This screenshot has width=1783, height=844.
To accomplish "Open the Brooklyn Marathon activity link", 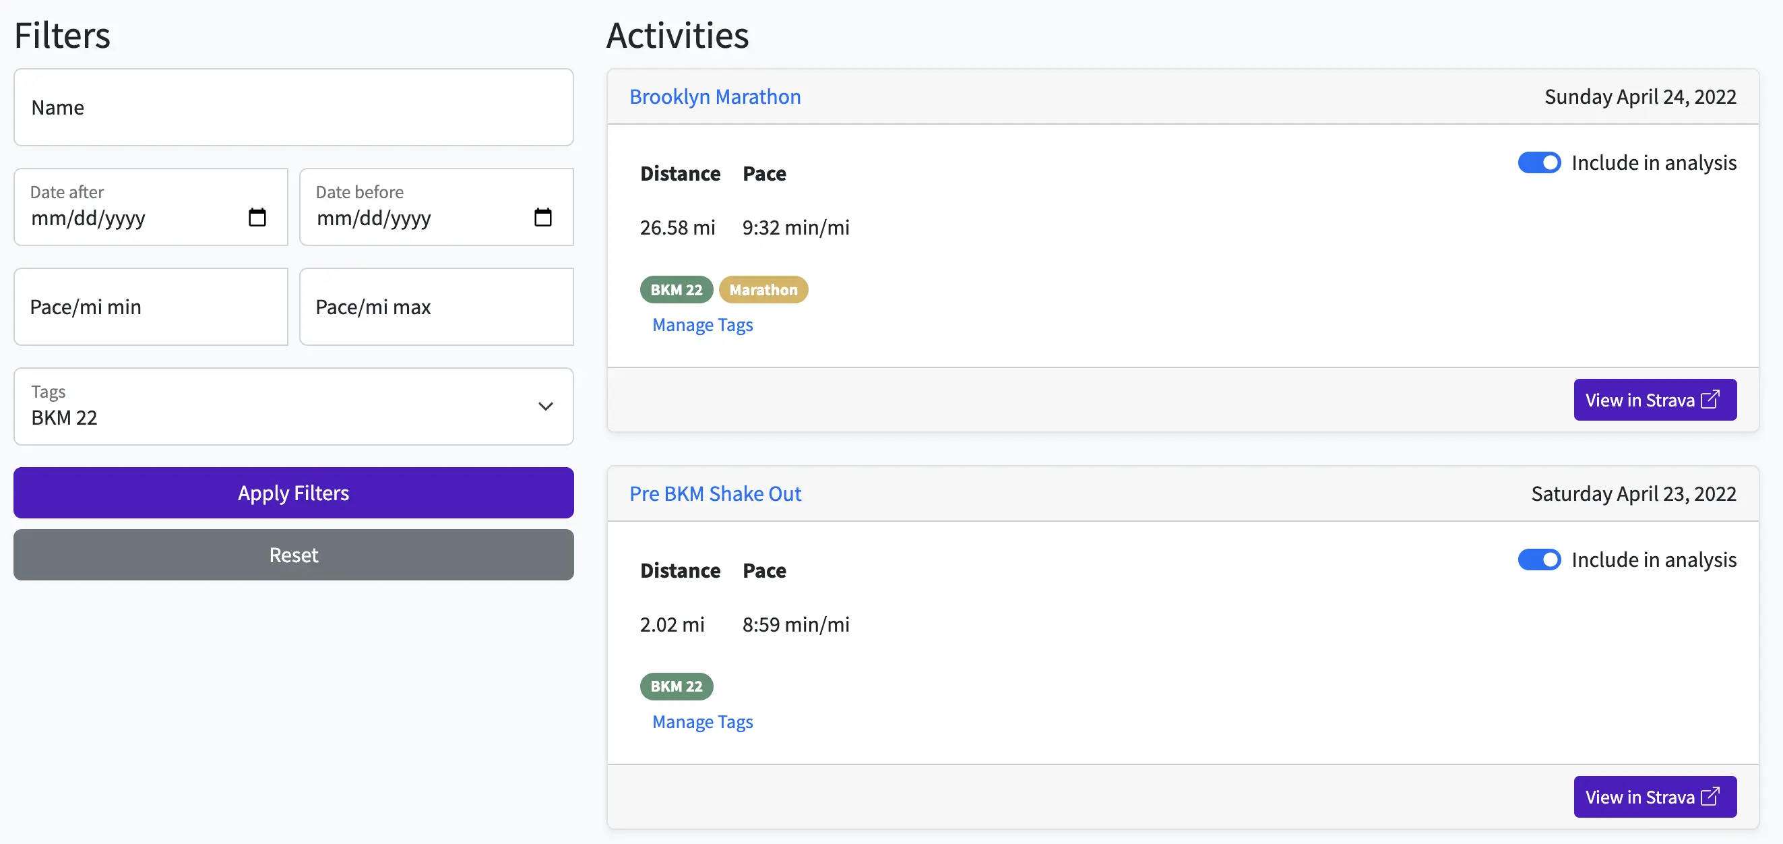I will [x=715, y=96].
